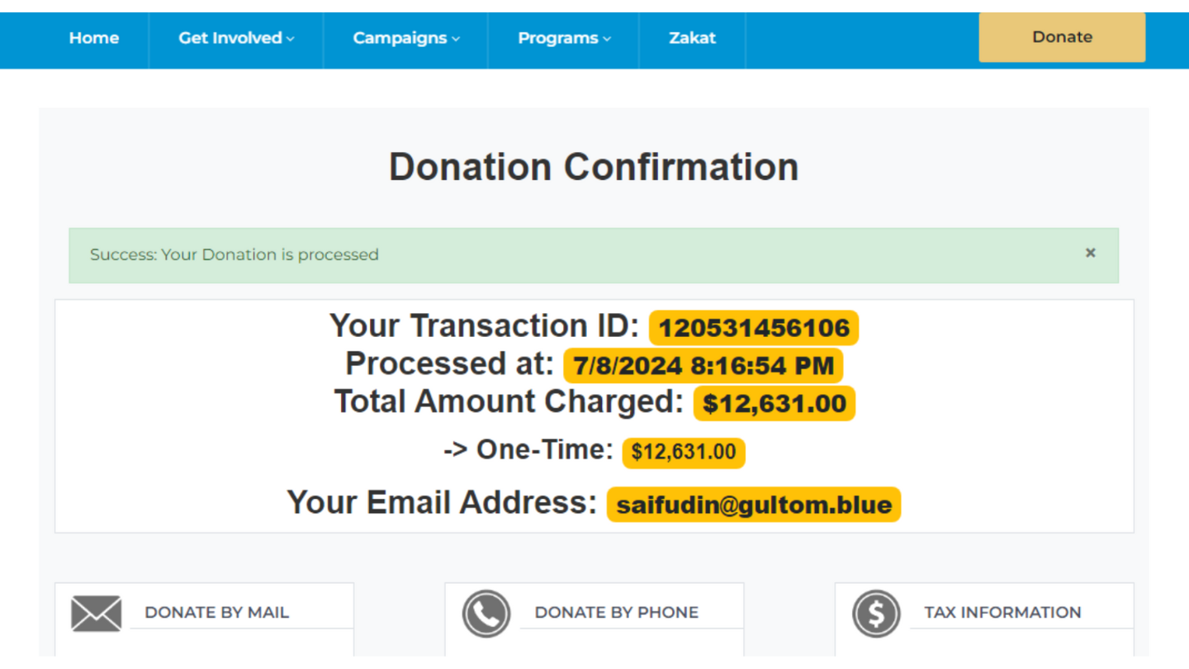
Task: Dismiss the success alert with the X
Action: [1090, 253]
